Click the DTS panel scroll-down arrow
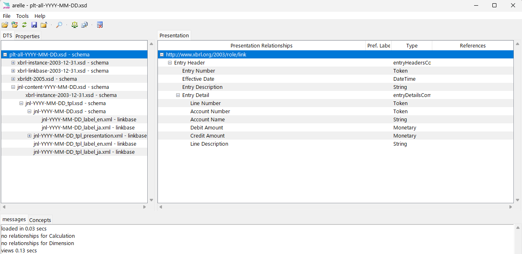Screen dimensions: 522x254 pyautogui.click(x=151, y=200)
